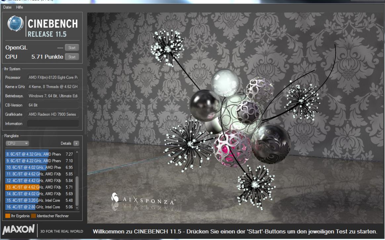Image resolution: width=385 pixels, height=240 pixels.
Task: Select the Prozessor field AMD FX-8120
Action: click(53, 78)
